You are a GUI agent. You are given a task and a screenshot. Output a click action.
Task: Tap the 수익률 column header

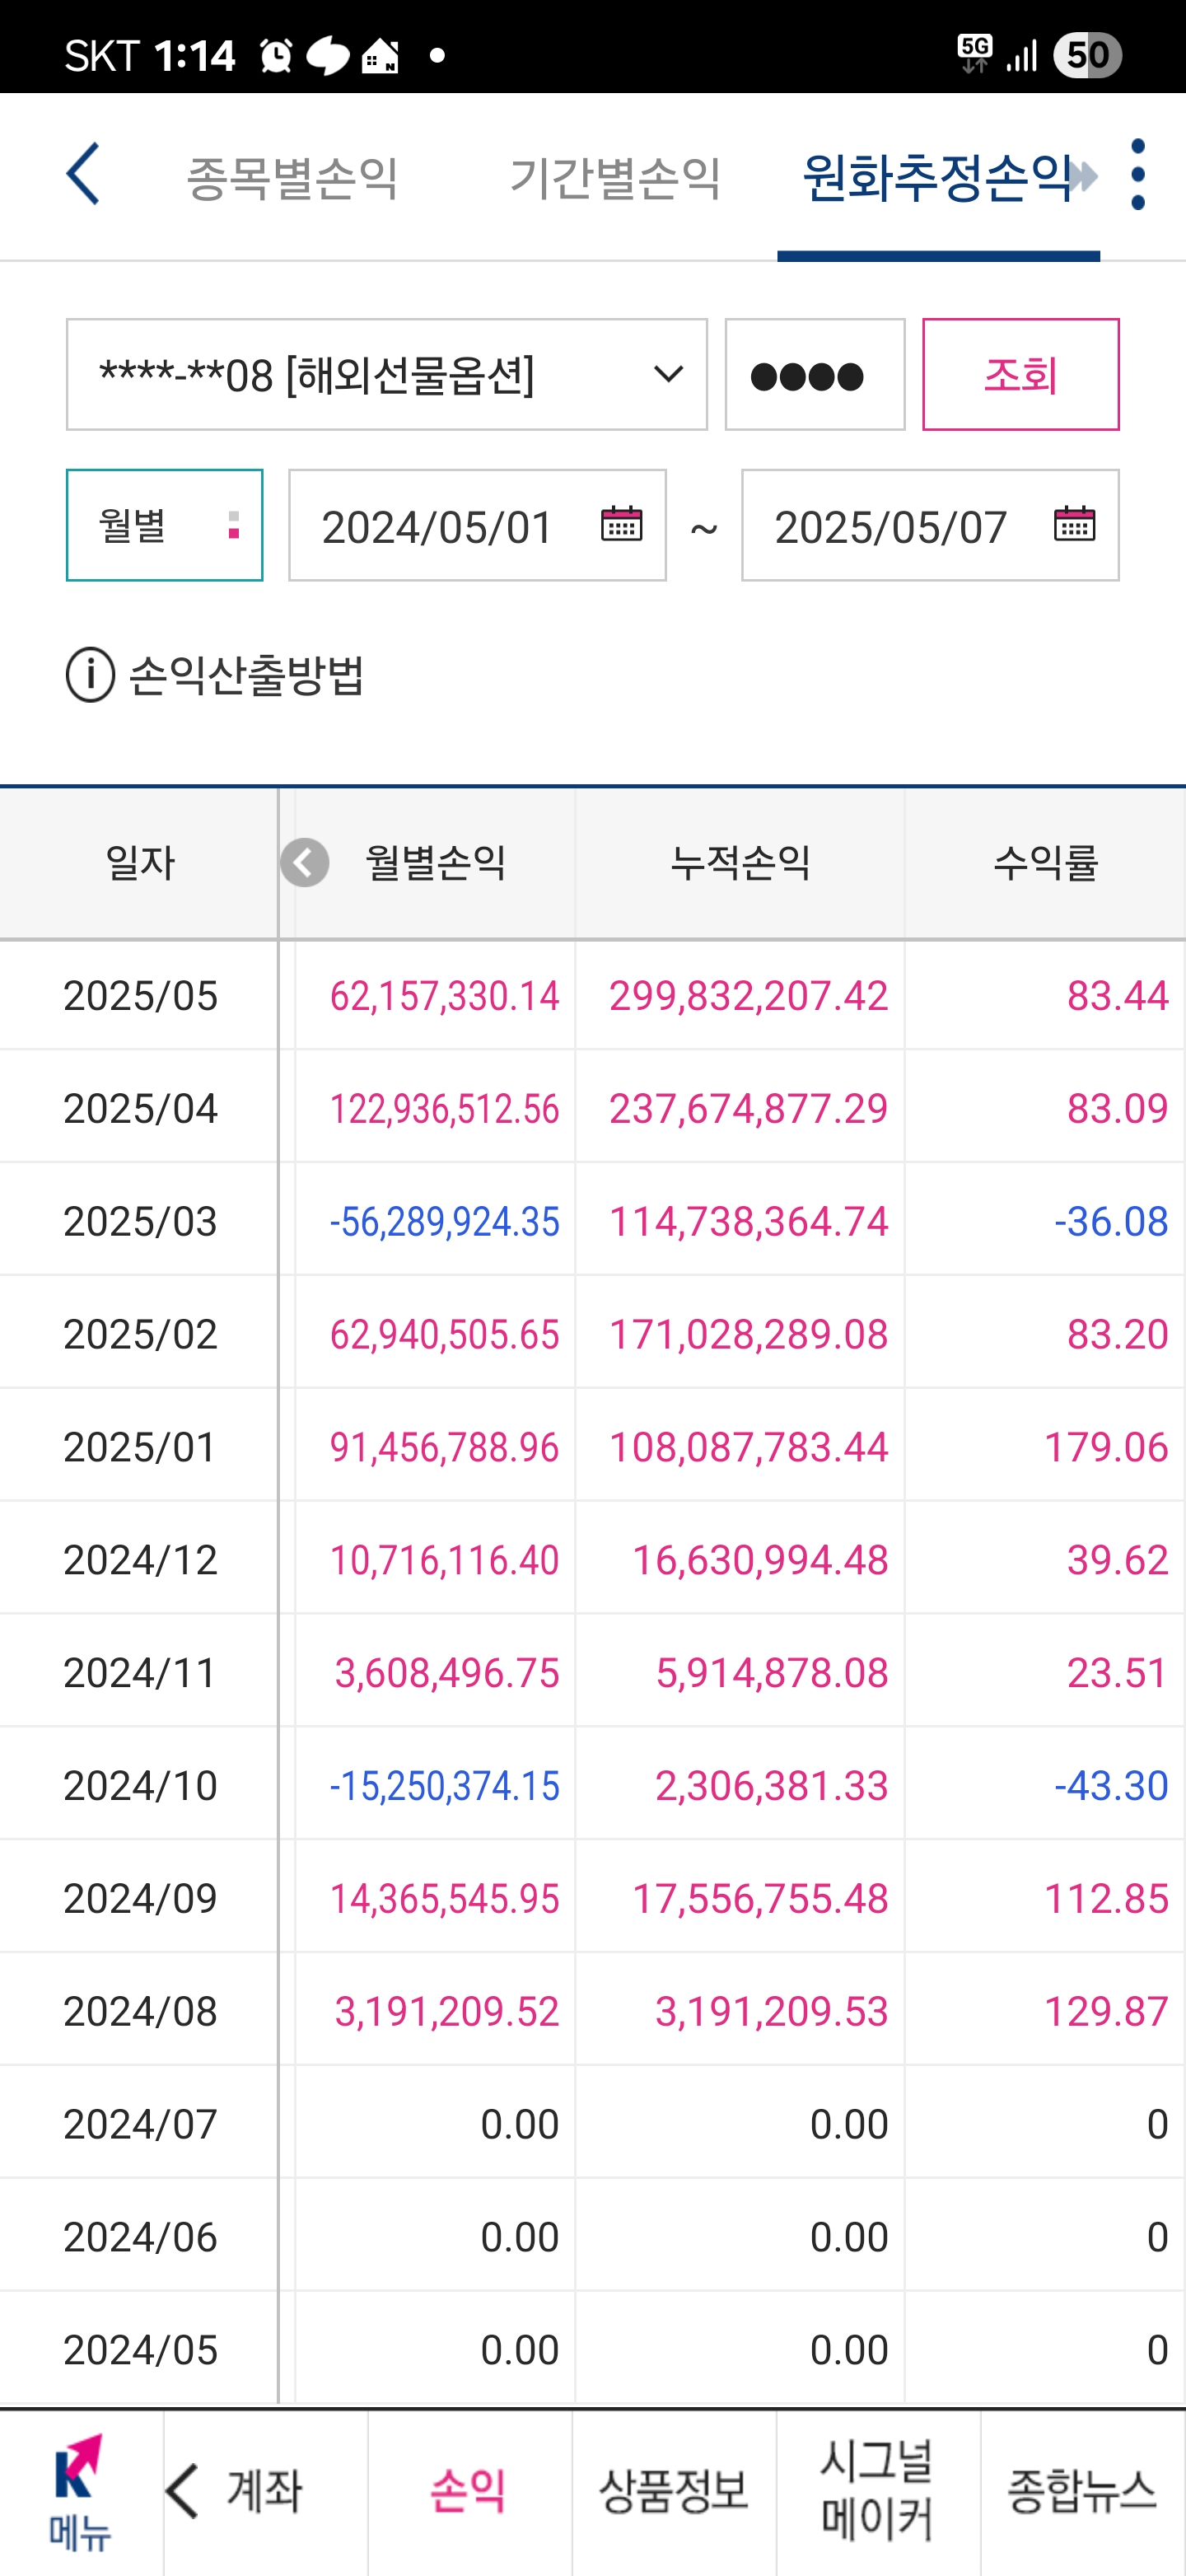pyautogui.click(x=1045, y=862)
